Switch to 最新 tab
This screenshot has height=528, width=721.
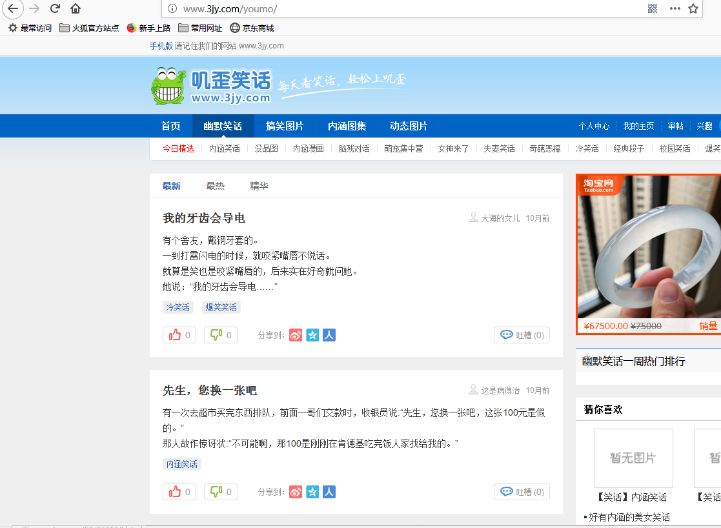click(171, 186)
